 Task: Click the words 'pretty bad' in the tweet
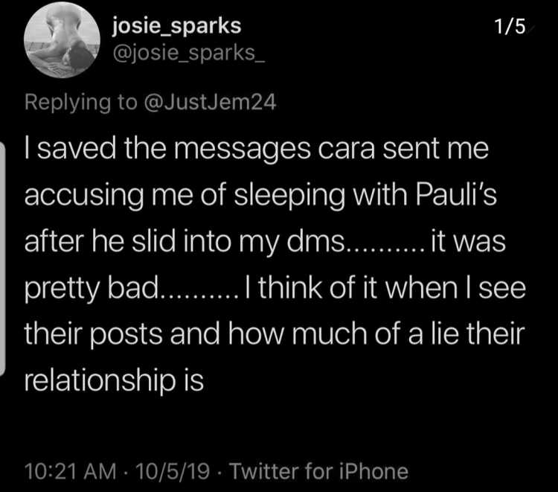pyautogui.click(x=92, y=288)
